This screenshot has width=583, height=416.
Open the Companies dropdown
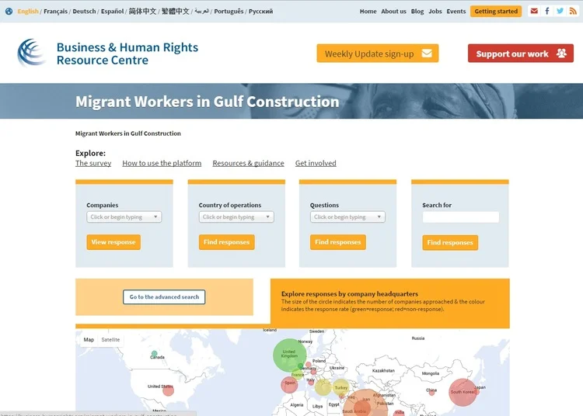click(124, 217)
